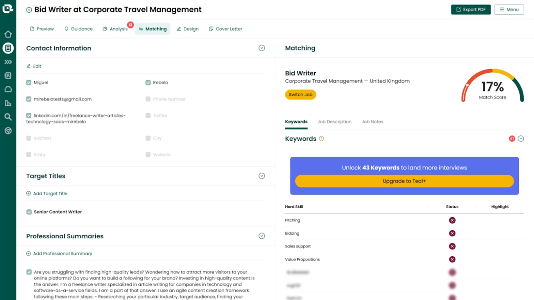Click the search magnifier icon in sidebar
Viewport: 534px width, 300px height.
(8, 117)
